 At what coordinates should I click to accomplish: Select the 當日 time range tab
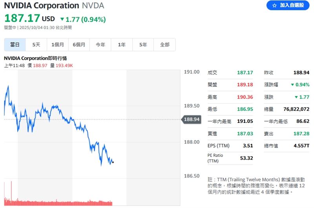(x=15, y=45)
